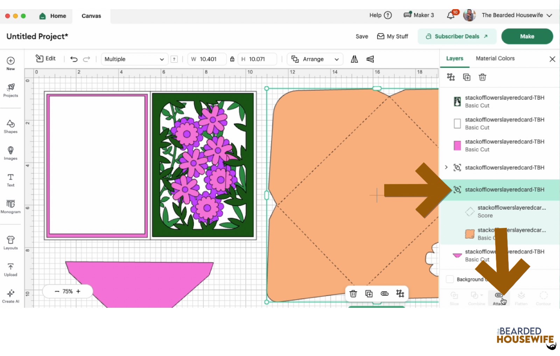The image size is (560, 356).
Task: Open the Images library
Action: point(10,153)
